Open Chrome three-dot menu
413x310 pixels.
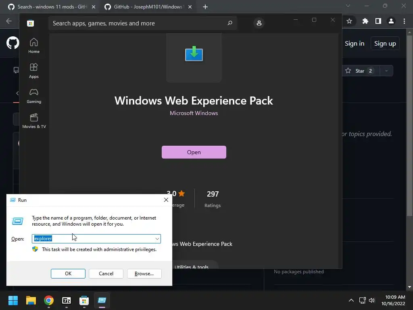pos(404,21)
